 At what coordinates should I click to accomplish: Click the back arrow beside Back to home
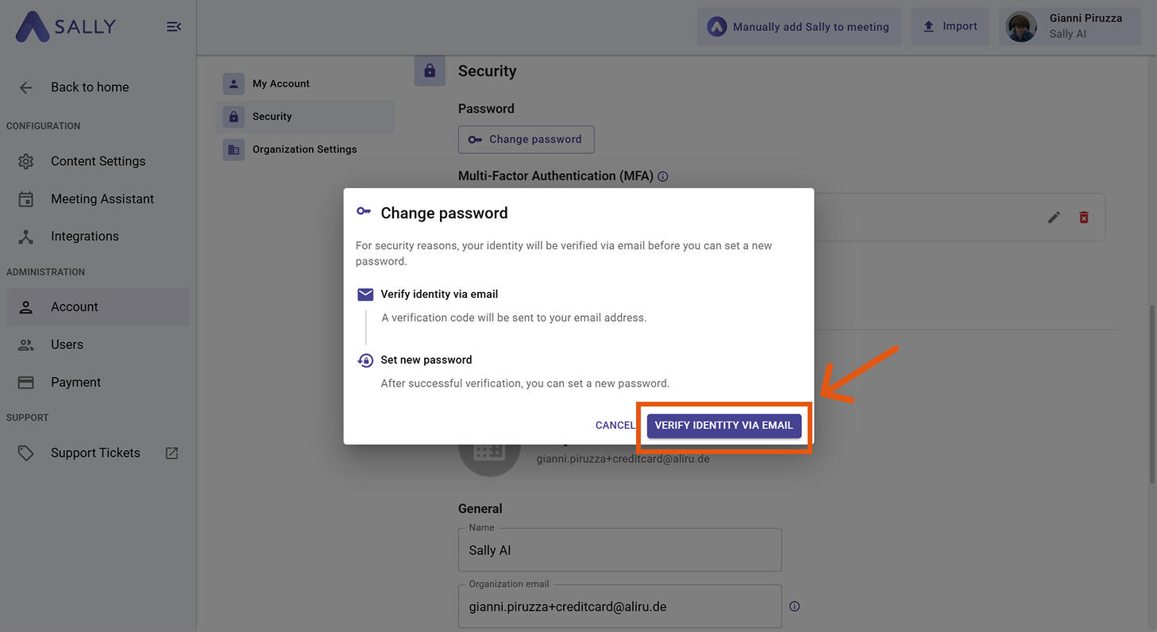pyautogui.click(x=25, y=87)
